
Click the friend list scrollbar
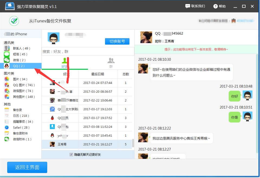click(133, 143)
